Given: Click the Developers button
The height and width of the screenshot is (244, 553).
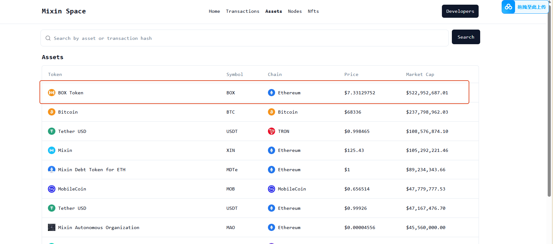Looking at the screenshot, I should click(x=460, y=11).
